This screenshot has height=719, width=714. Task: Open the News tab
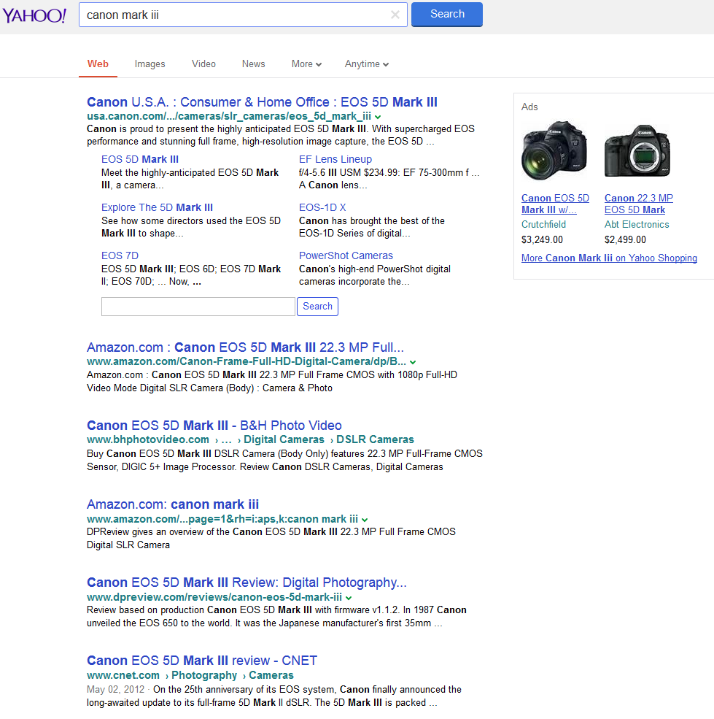click(253, 64)
